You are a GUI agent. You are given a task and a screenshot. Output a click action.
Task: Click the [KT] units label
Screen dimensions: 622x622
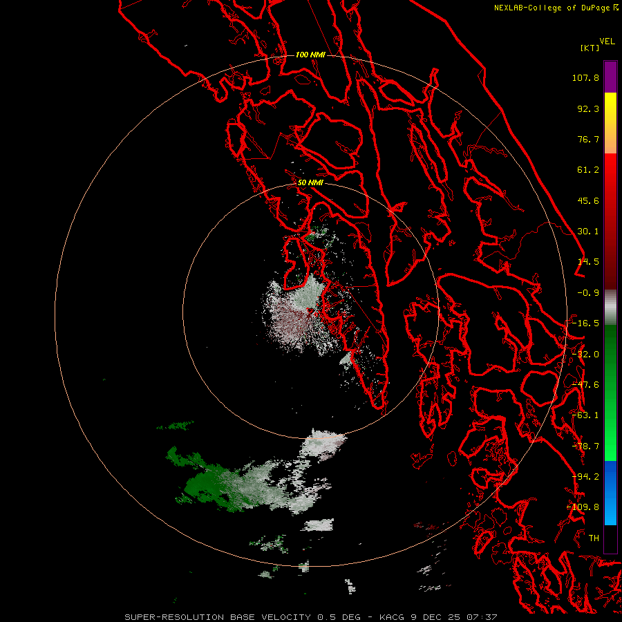(x=590, y=48)
